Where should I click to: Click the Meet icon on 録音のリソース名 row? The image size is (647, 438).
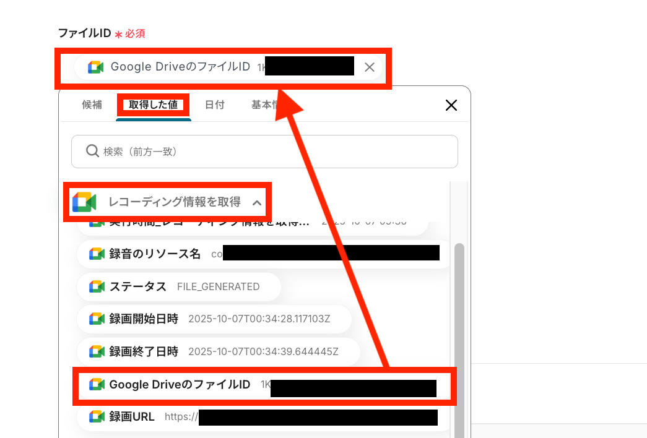[97, 254]
